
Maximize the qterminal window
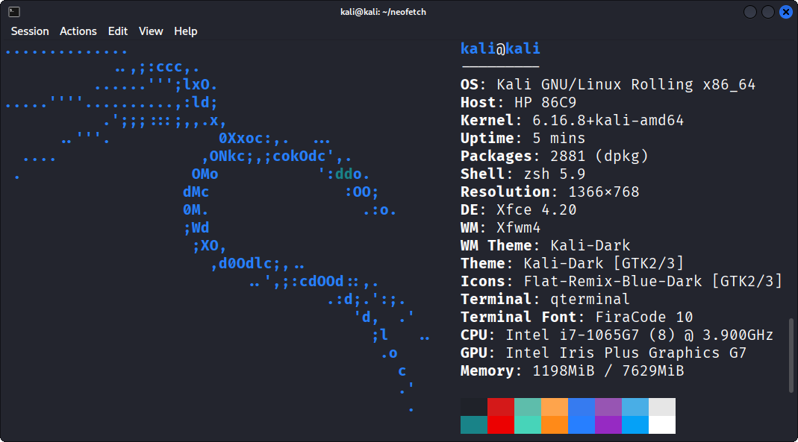tap(767, 12)
